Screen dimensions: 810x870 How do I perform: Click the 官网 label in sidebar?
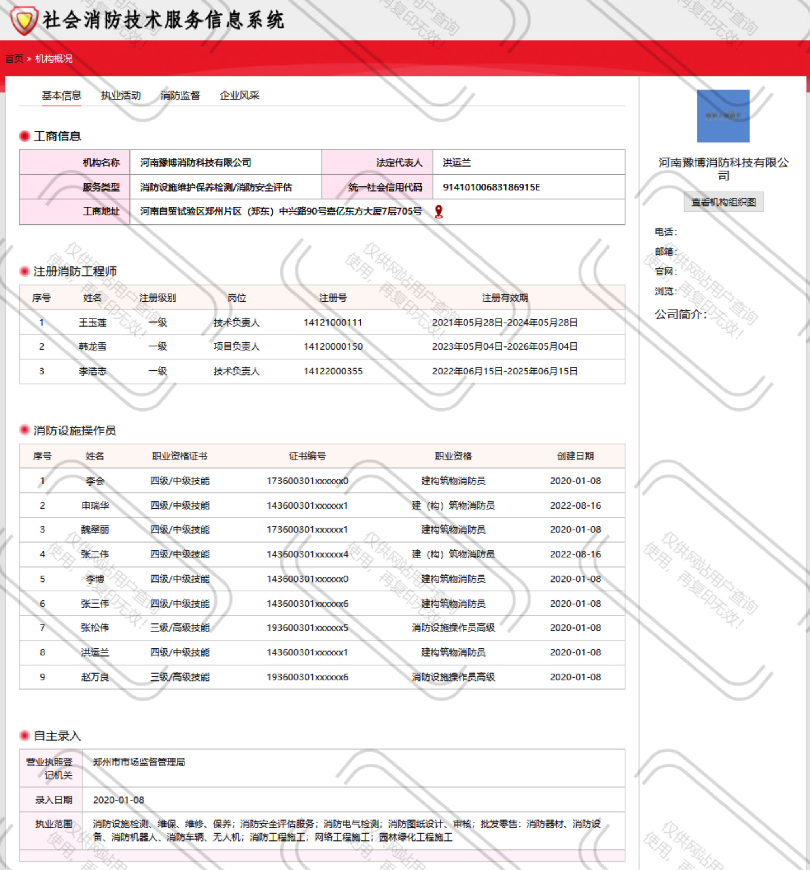click(666, 272)
